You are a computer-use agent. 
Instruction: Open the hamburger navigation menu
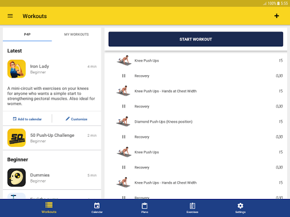pyautogui.click(x=10, y=16)
